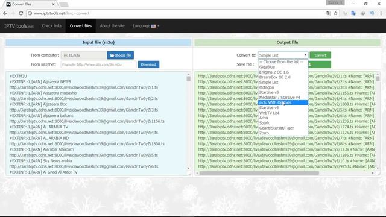This screenshot has height=217, width=386.
Task: Select Zorro option
Action: pos(283,133)
